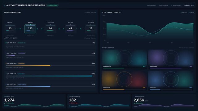Image resolution: width=198 pixels, height=111 pixels.
Task: Select the QUEUE stage card showing 123
Action: pos(30,29)
